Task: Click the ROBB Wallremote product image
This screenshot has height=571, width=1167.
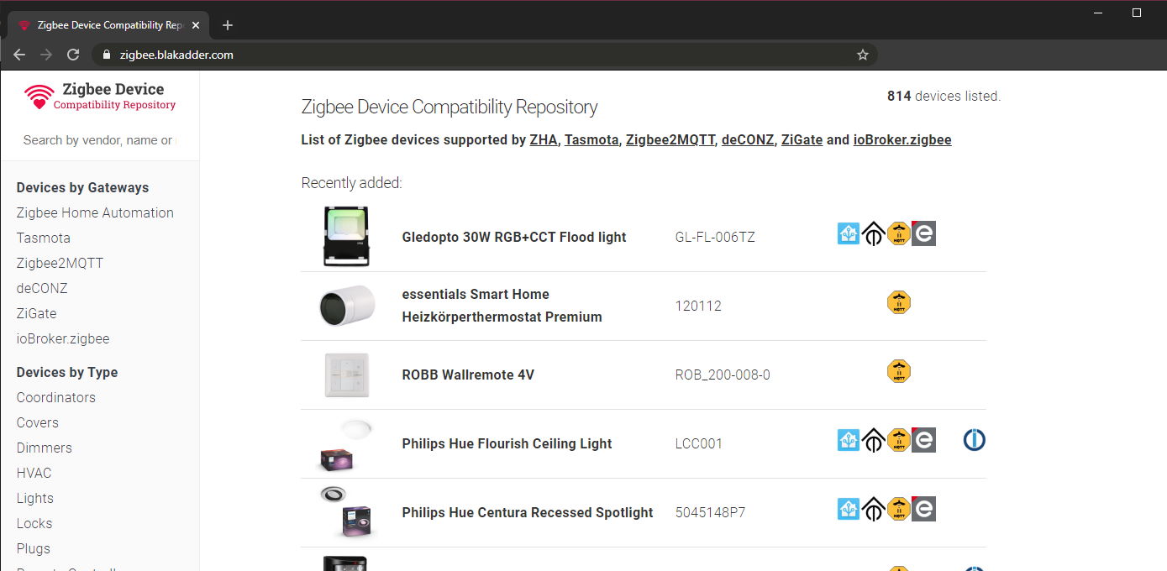Action: 346,375
